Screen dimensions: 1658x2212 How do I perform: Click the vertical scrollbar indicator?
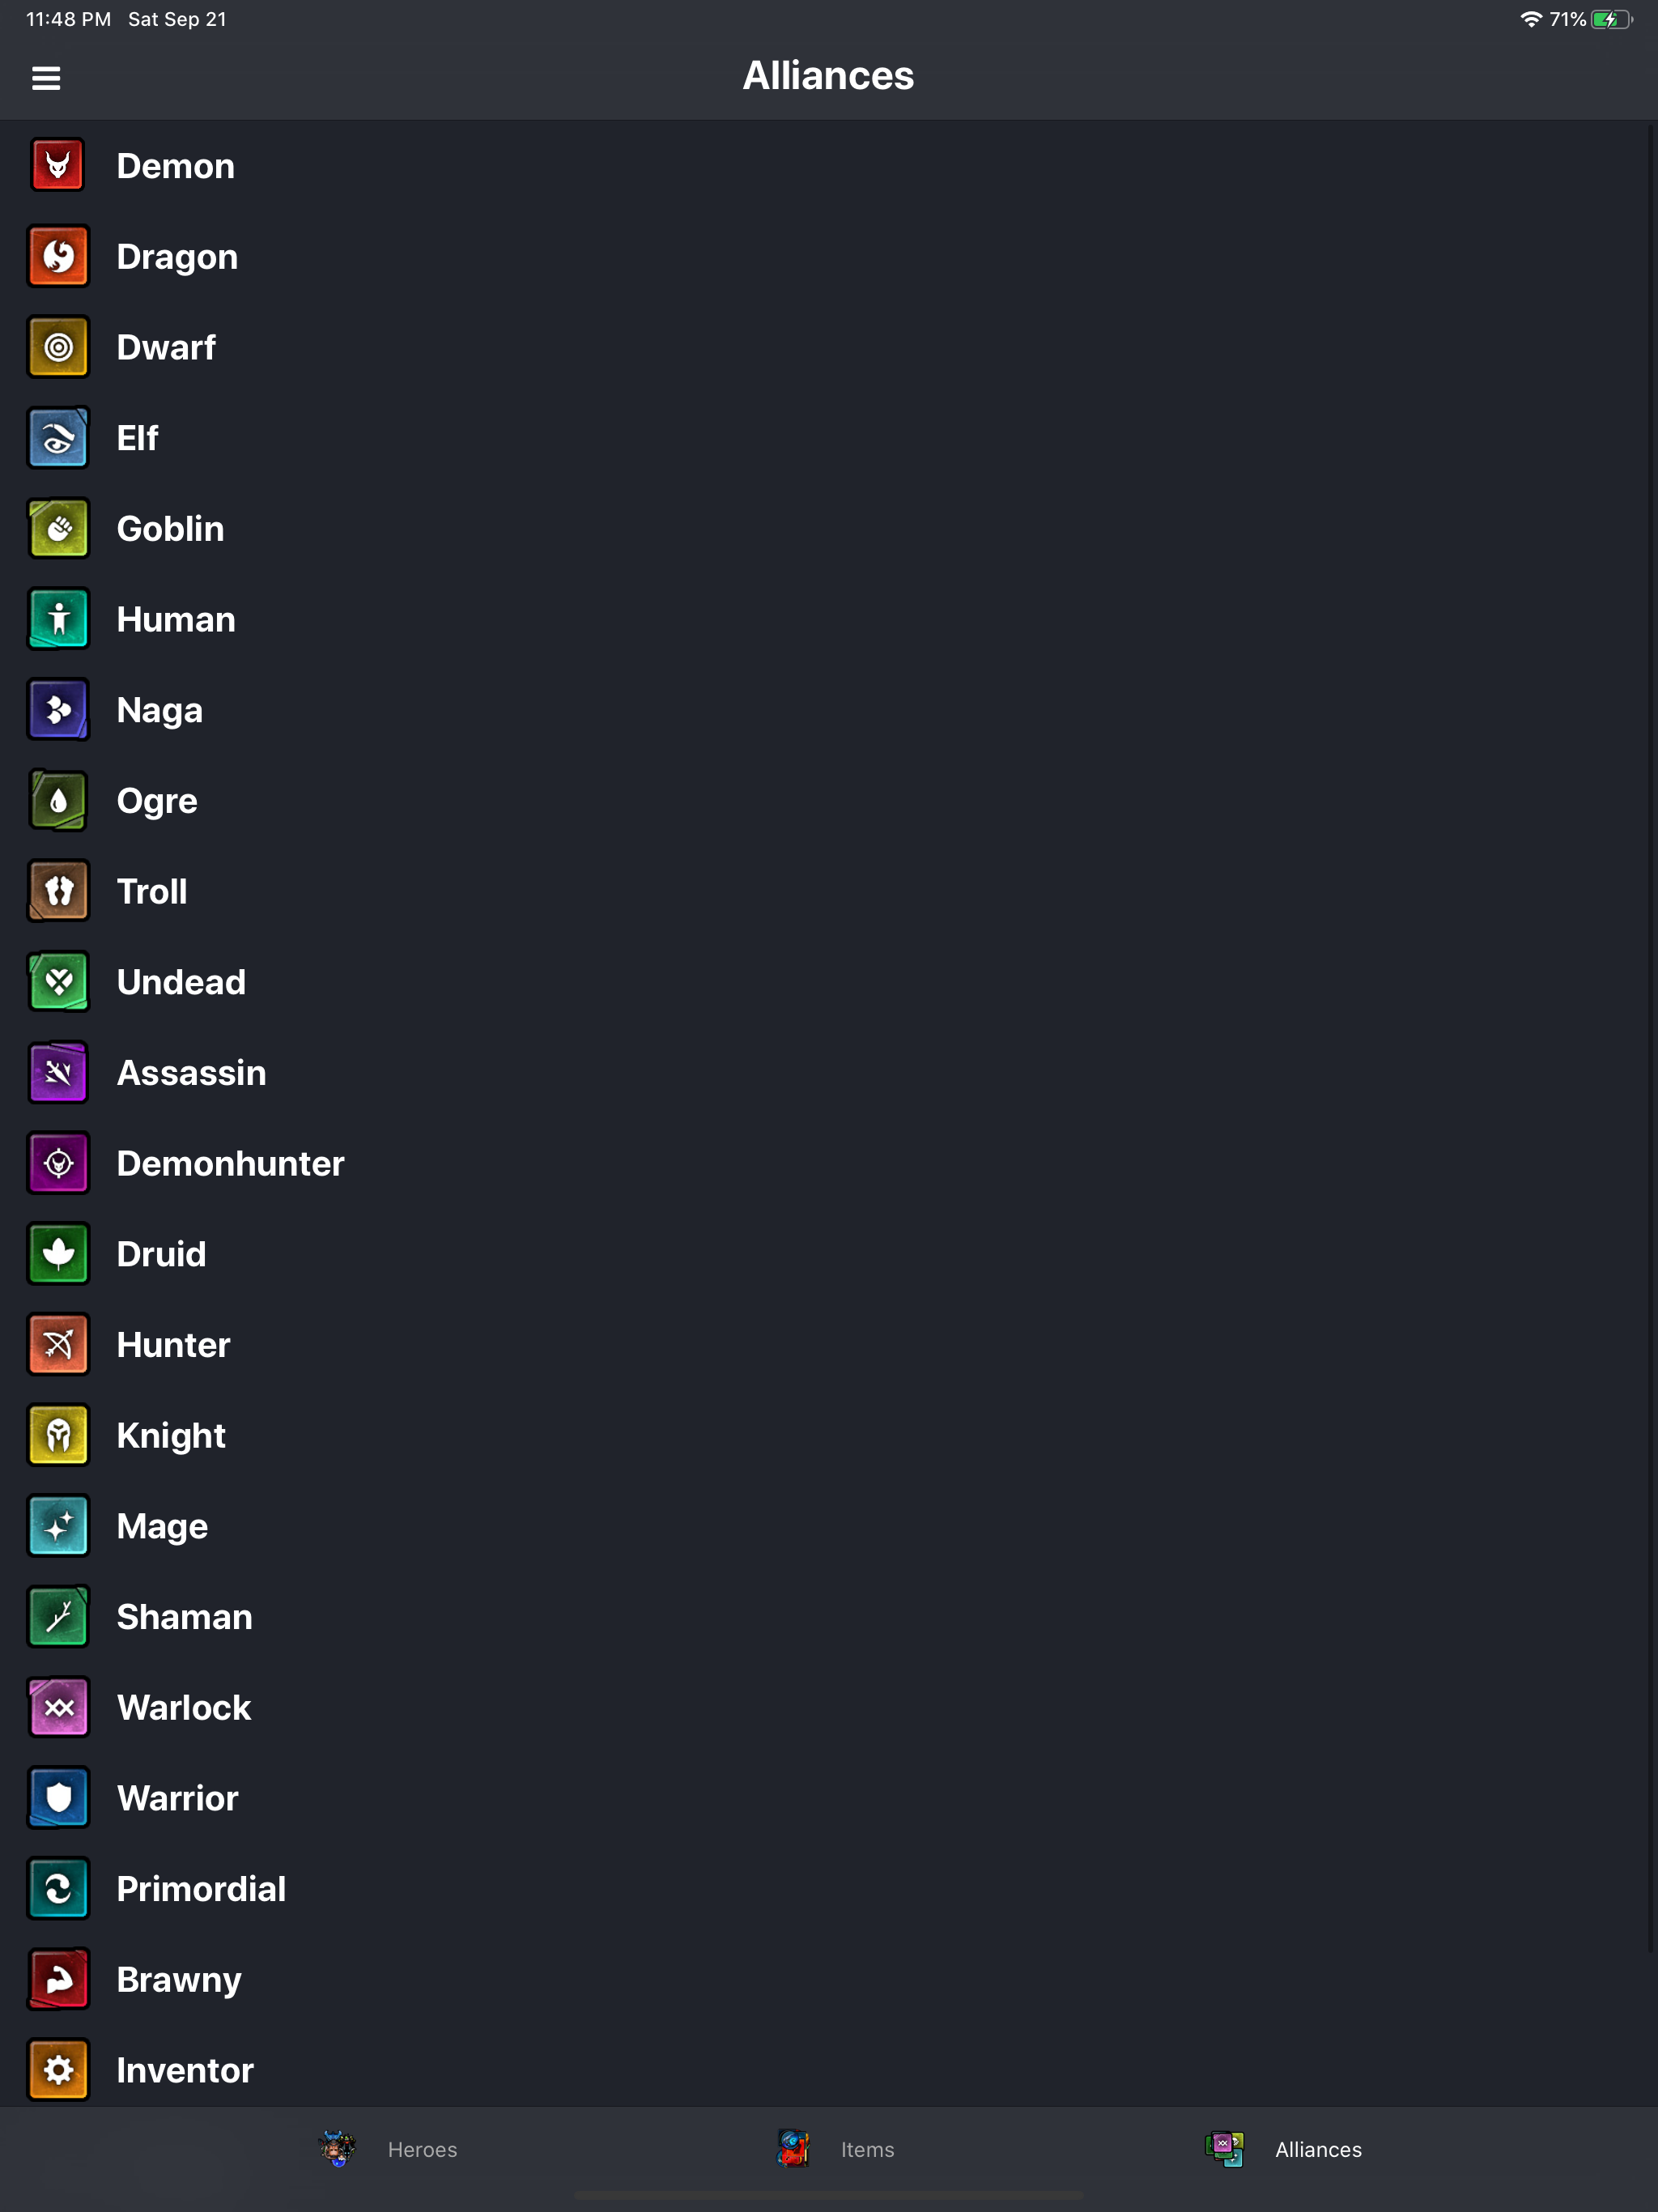click(1651, 1037)
